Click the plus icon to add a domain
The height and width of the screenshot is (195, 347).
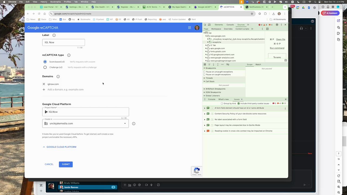pos(44,89)
